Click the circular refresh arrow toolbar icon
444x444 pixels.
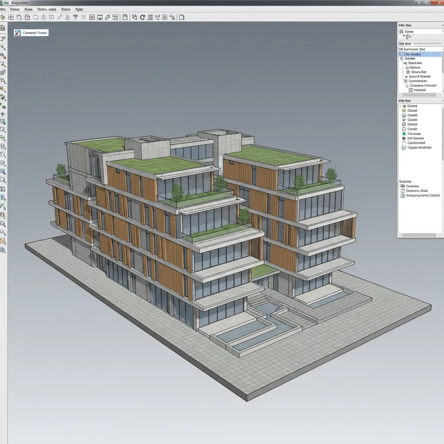coord(142,17)
